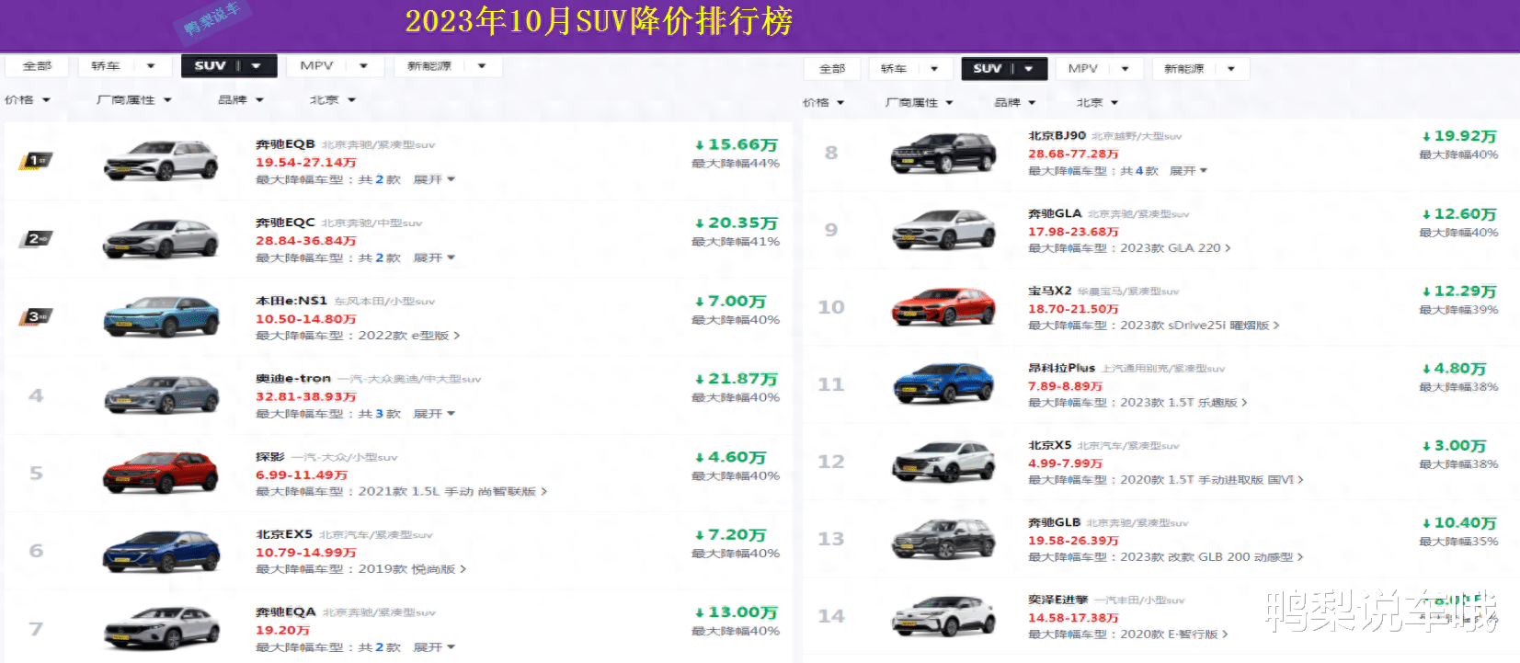Screen dimensions: 1520x663
Task: Click the 北京EX5 blue car thumbnail
Action: coord(161,551)
